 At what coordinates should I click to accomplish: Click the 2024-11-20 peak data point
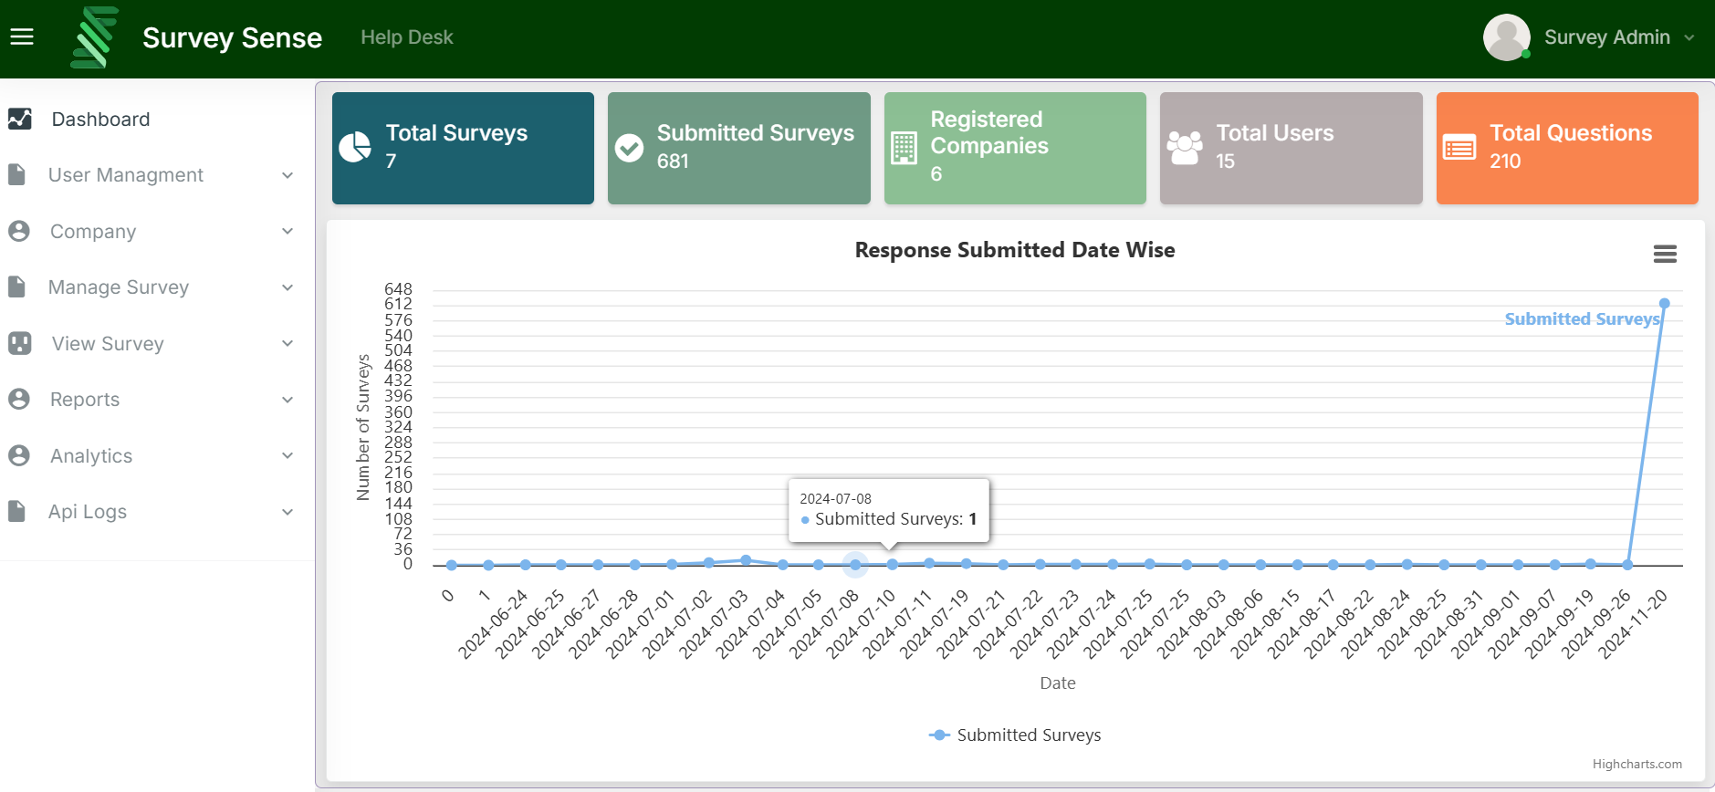point(1664,303)
